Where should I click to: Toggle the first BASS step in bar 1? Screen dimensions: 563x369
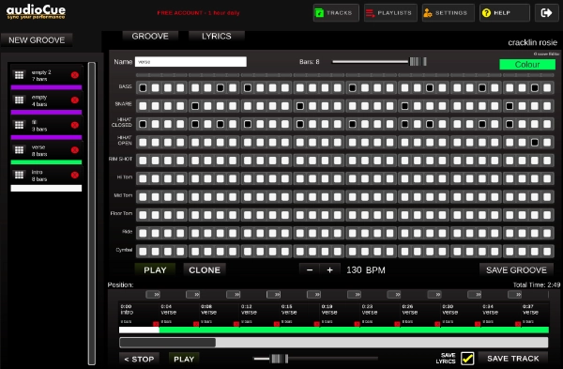coord(143,87)
